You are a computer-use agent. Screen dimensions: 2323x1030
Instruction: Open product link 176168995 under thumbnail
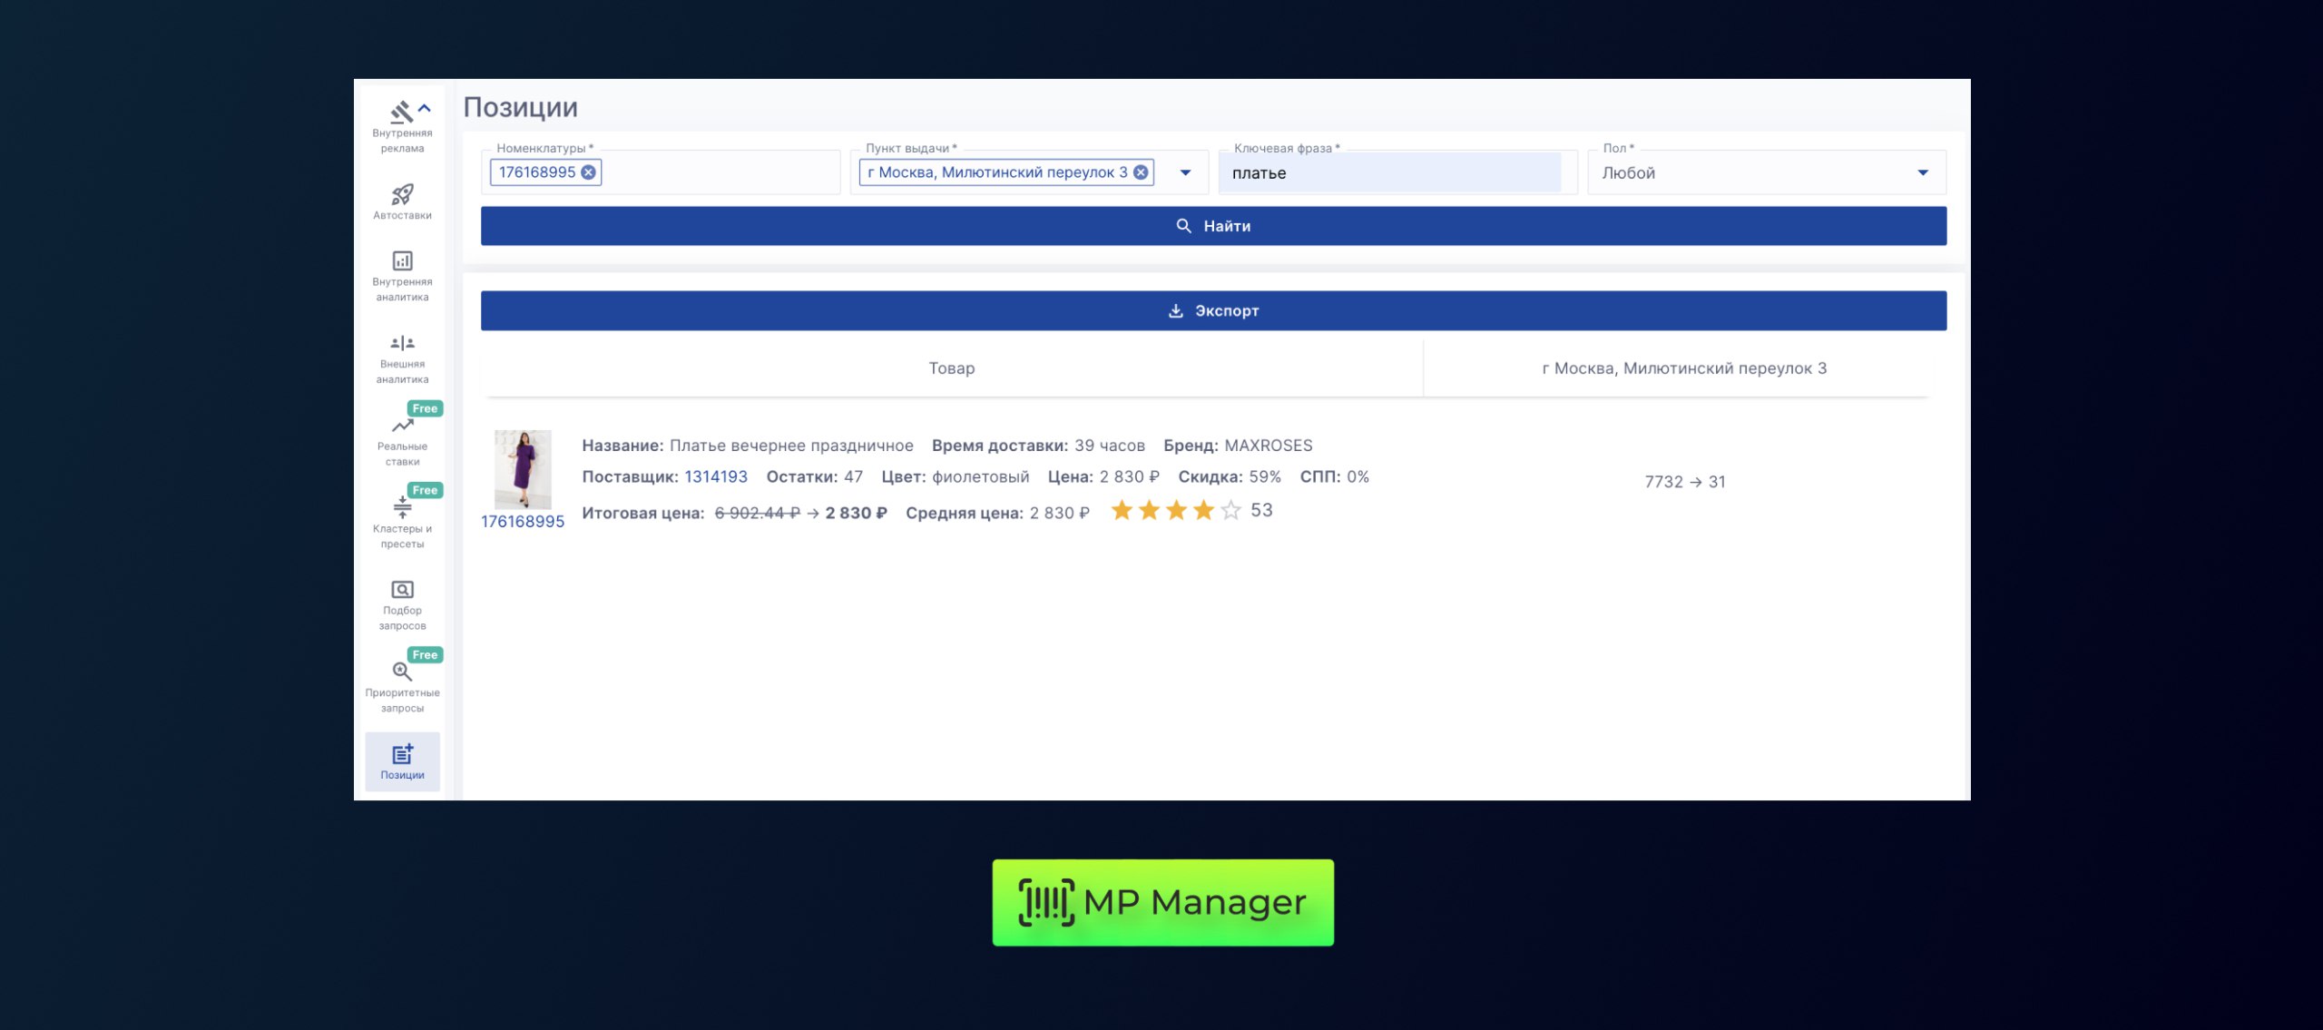(x=523, y=521)
